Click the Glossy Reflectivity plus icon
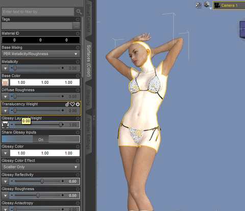 click(x=63, y=181)
